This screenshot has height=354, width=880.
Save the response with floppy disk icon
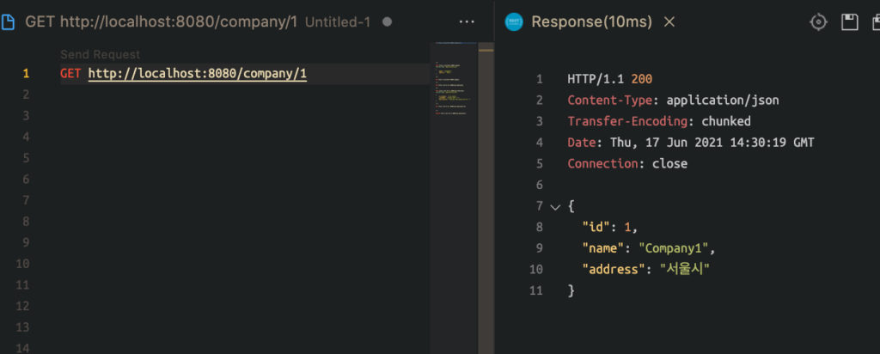coord(850,21)
